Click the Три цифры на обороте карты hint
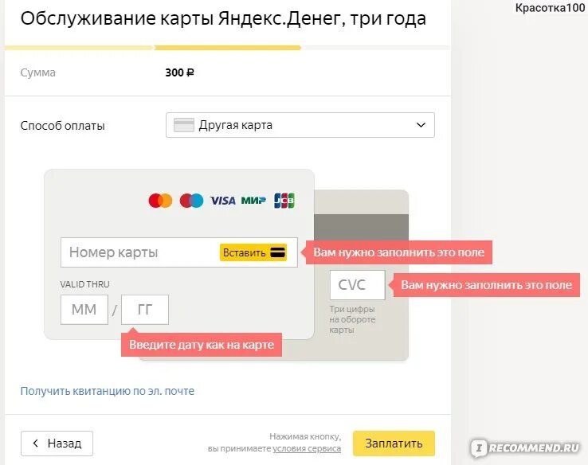Image resolution: width=588 pixels, height=465 pixels. click(x=352, y=319)
